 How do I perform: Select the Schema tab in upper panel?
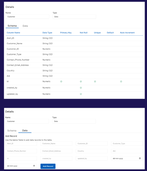point(12,26)
